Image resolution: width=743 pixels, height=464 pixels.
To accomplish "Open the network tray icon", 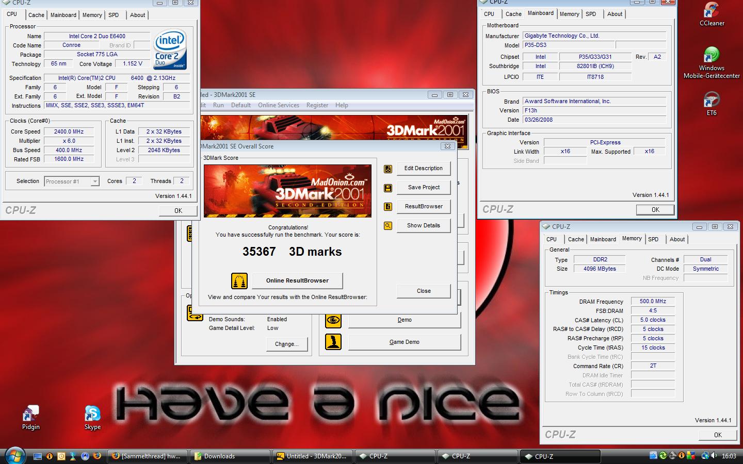I will tap(705, 456).
